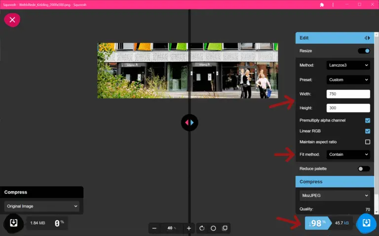This screenshot has width=379, height=236.
Task: Open the three-dot app menu in title bar
Action: point(333,4)
